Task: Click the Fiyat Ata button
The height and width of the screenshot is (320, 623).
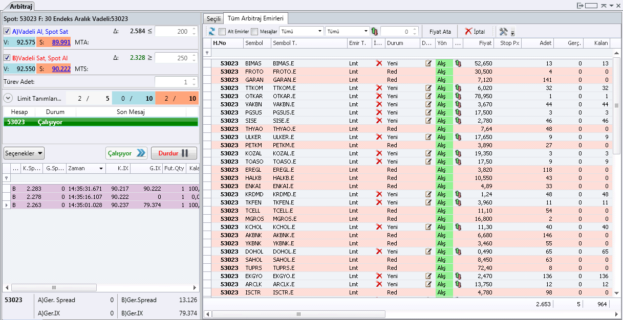Action: click(440, 31)
